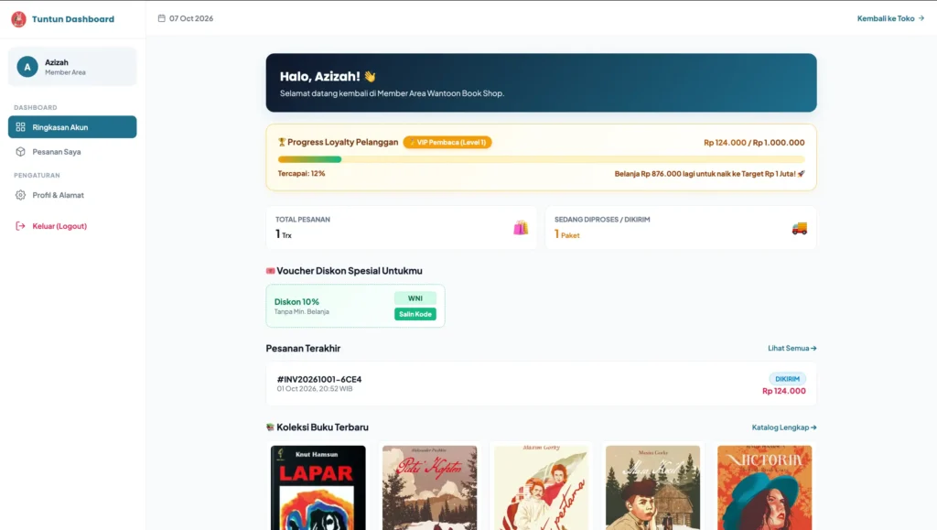Click the Diskon 10% voucher title

coord(297,302)
